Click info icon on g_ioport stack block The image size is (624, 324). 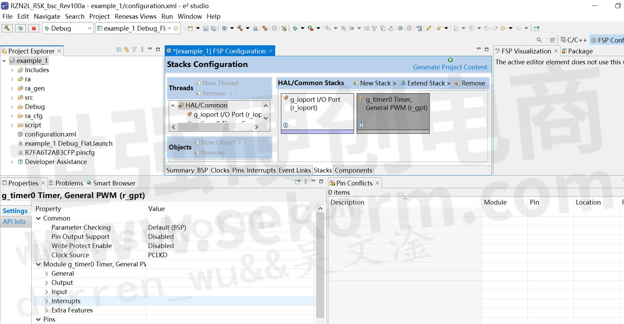pyautogui.click(x=286, y=125)
